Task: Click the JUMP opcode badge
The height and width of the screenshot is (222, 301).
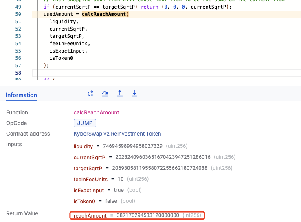Action: point(85,123)
